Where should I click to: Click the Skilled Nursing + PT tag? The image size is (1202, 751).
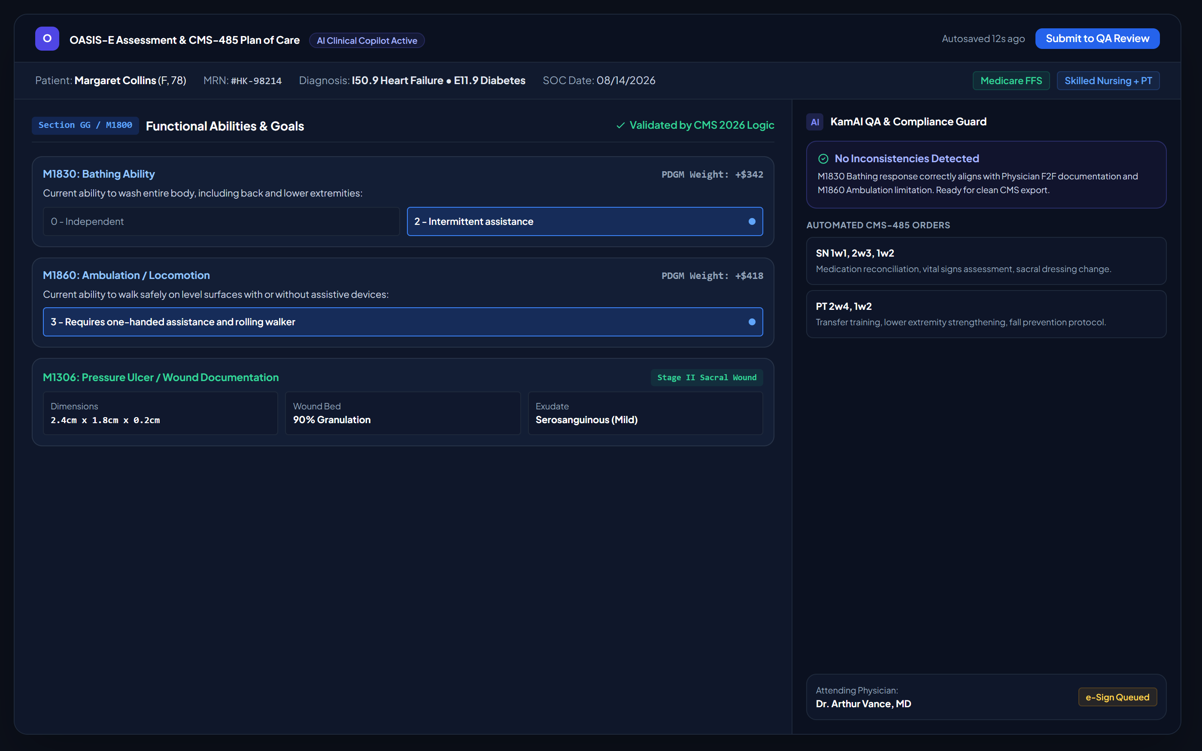coord(1108,81)
